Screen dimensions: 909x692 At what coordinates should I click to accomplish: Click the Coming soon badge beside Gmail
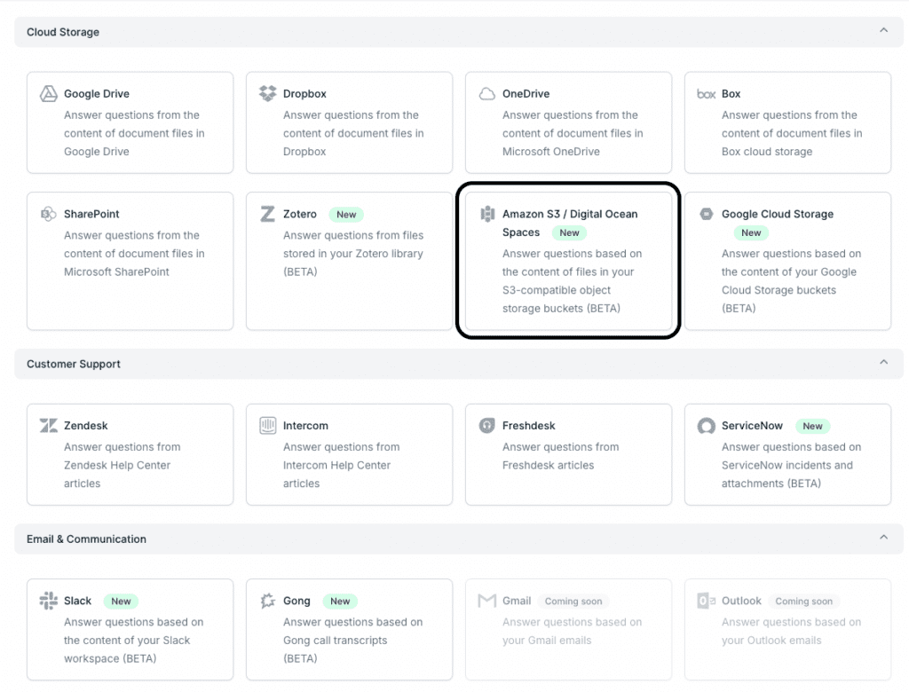(x=573, y=602)
